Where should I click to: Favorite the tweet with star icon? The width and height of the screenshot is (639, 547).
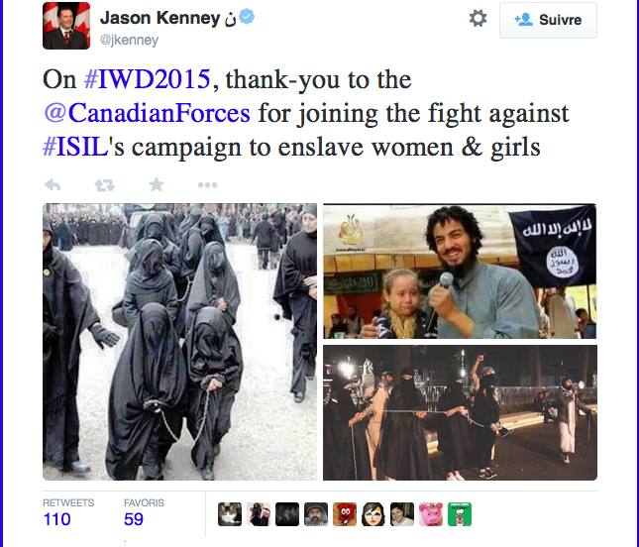click(157, 184)
